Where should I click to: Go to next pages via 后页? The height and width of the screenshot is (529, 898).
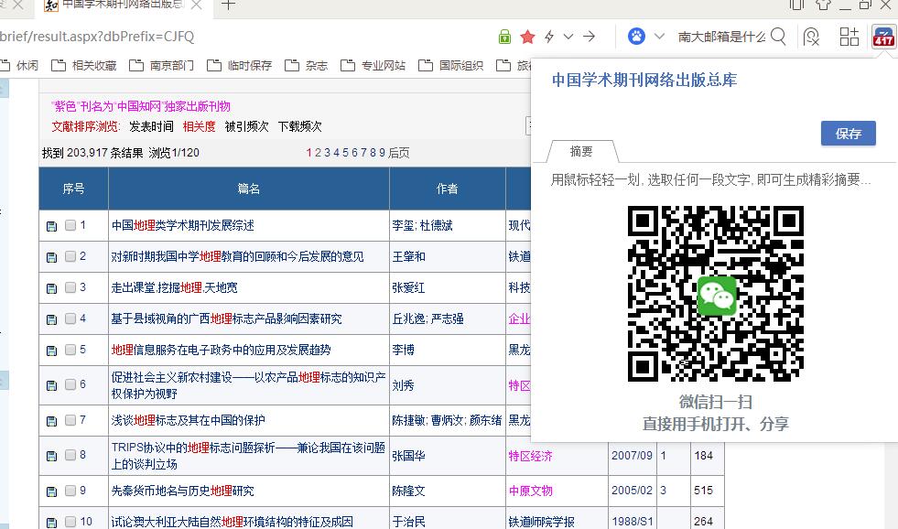(x=398, y=153)
